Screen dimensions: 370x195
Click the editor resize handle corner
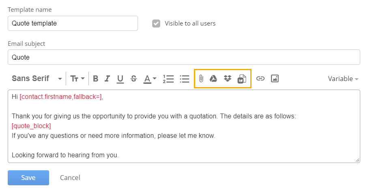coord(357,161)
